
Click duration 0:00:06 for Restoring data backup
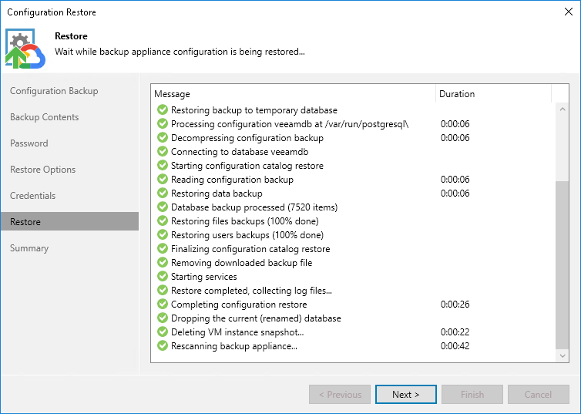pyautogui.click(x=455, y=193)
